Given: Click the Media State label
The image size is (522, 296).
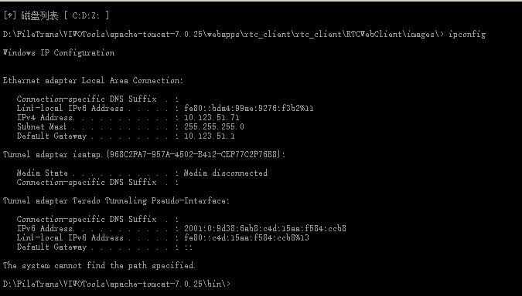Looking at the screenshot, I should [43, 173].
